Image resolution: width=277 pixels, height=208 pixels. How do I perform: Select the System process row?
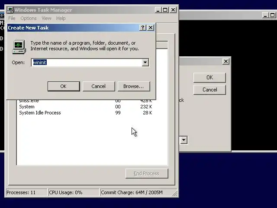point(86,107)
